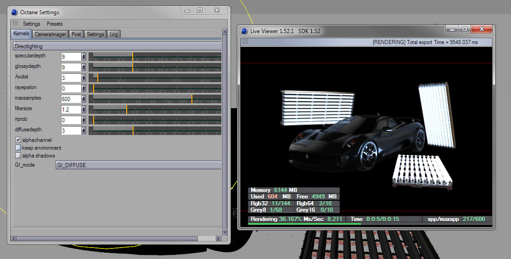The image size is (511, 259).
Task: Click the glossydepth slider track
Action: click(x=155, y=67)
